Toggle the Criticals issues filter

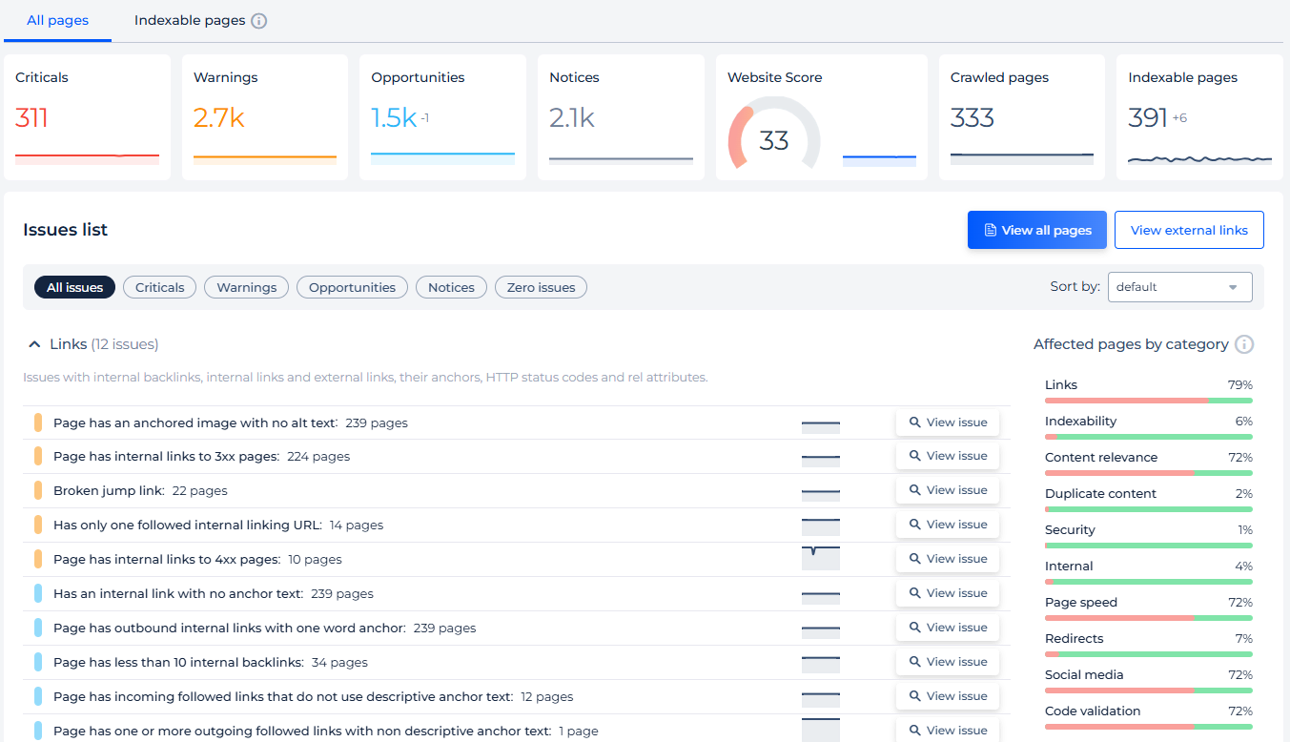[159, 287]
